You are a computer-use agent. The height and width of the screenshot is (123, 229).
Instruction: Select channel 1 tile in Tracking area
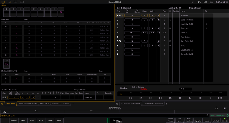pyautogui.click(x=6, y=12)
